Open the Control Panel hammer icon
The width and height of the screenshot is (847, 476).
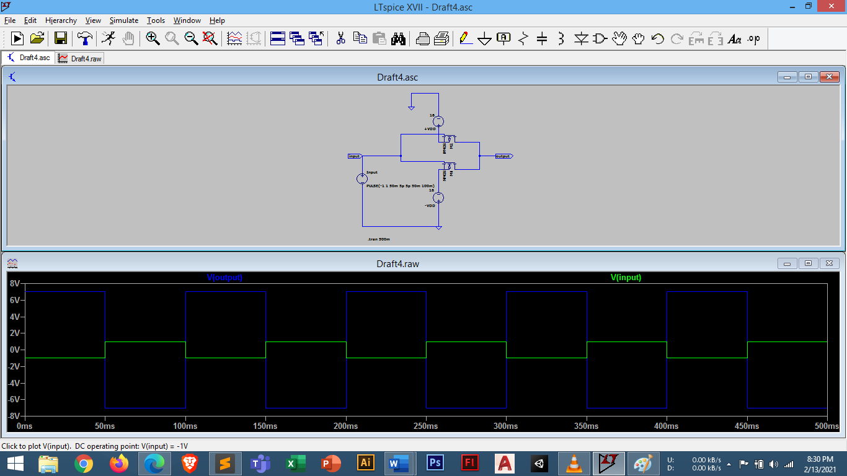(84, 38)
